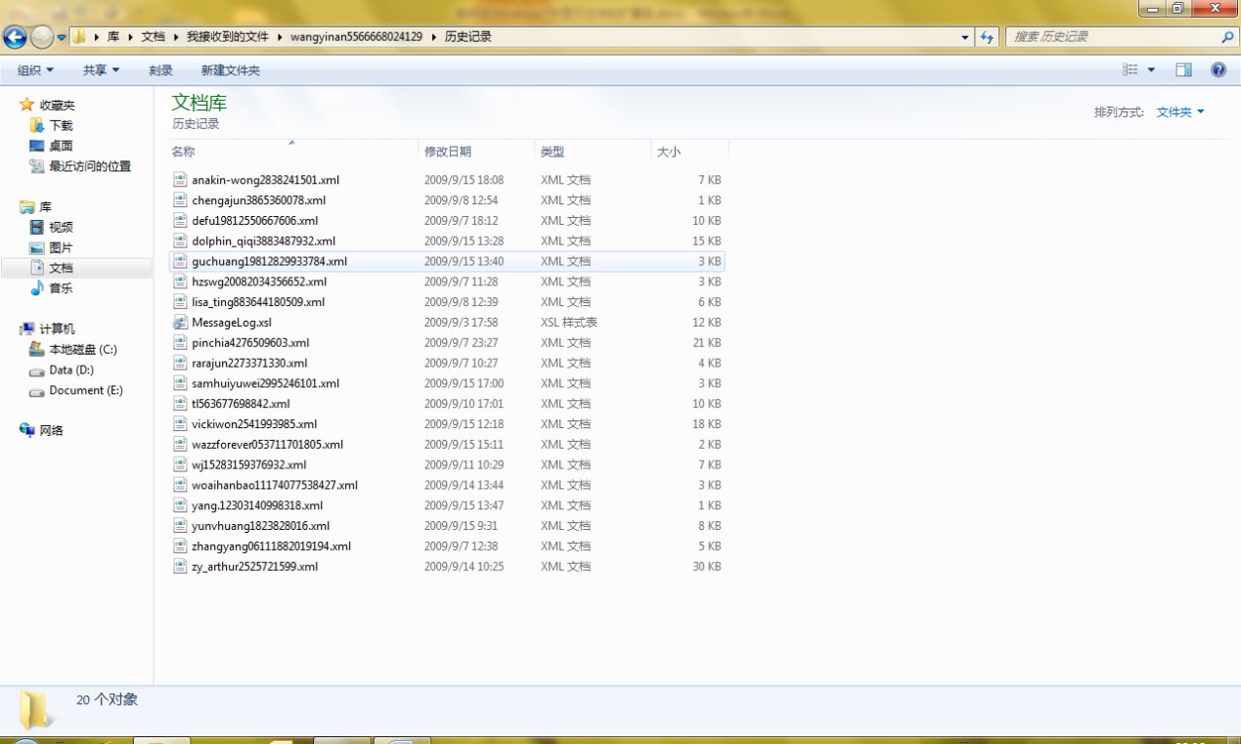The image size is (1241, 744).
Task: Open the change view options arrow
Action: (x=1151, y=70)
